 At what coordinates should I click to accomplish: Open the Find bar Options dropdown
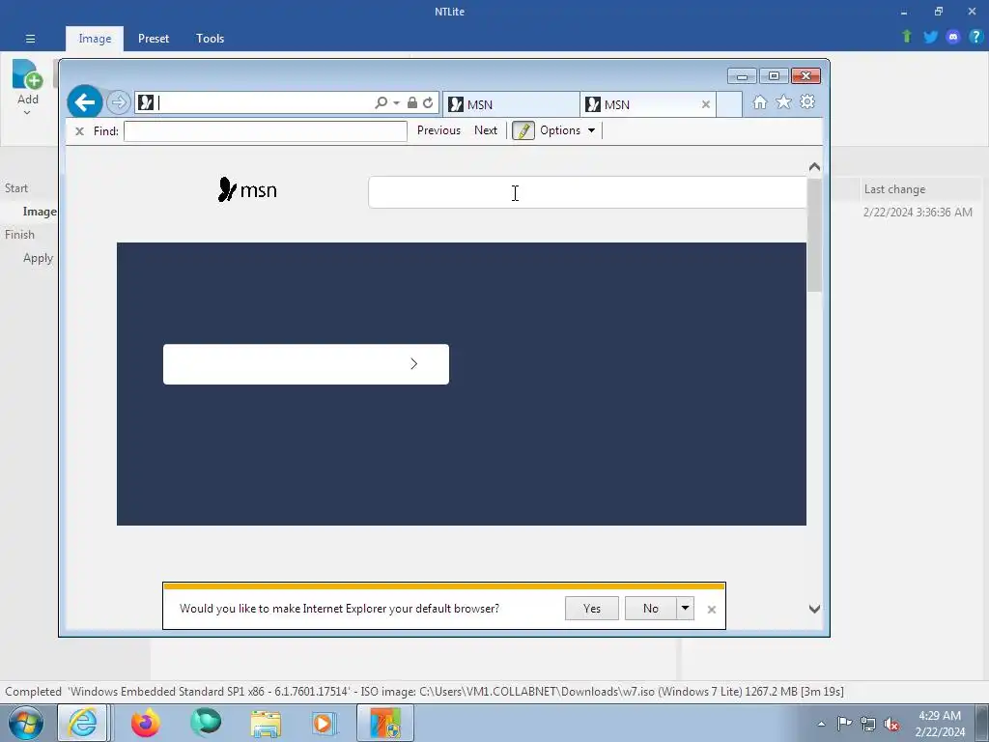point(567,130)
